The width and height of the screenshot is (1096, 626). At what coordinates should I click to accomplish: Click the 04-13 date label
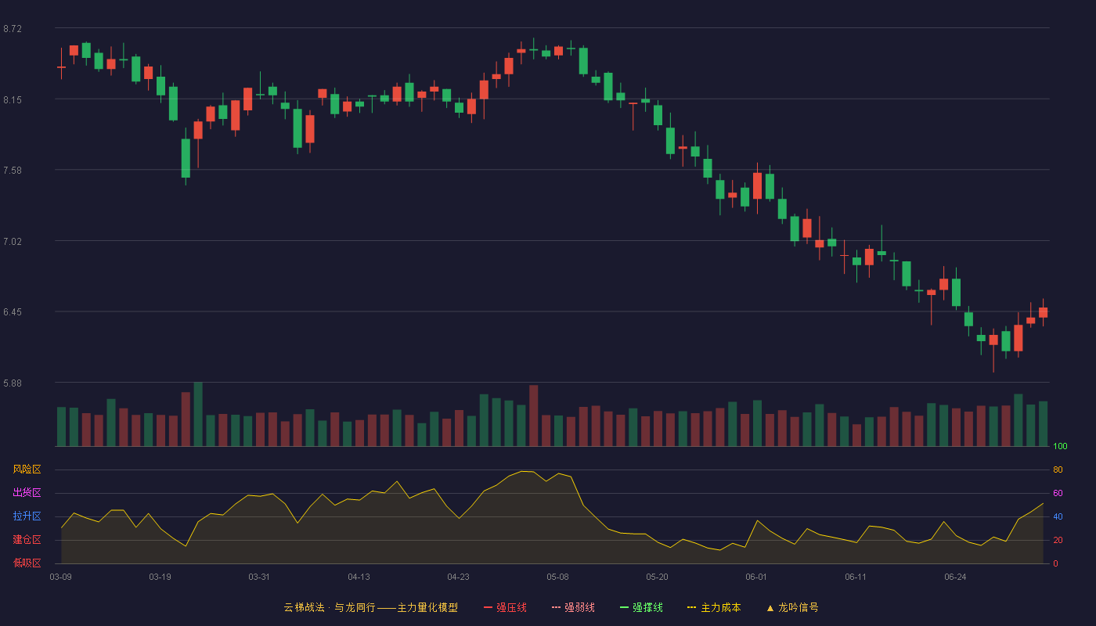359,577
